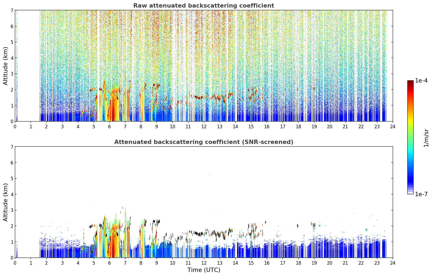Click hour 12 tick label on the bottom plot's time axis
This screenshot has width=432, height=276.
tap(204, 263)
